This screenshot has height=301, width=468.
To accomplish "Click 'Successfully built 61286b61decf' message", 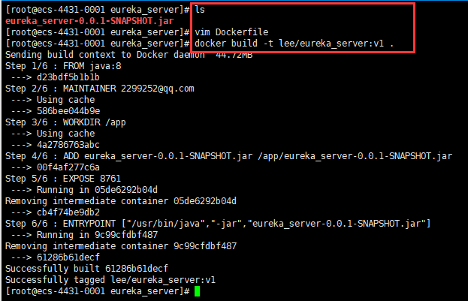I will tap(86, 269).
